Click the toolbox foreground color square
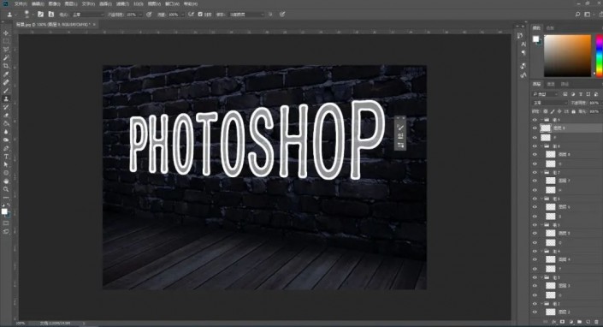Image resolution: width=603 pixels, height=327 pixels. [x=4, y=211]
